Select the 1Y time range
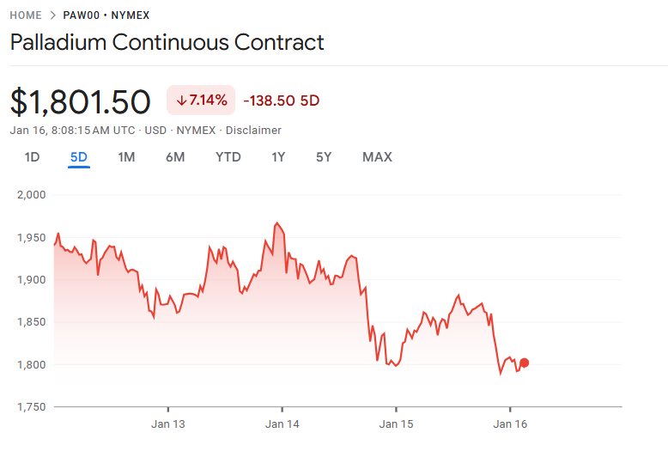Image resolution: width=668 pixels, height=451 pixels. 278,156
